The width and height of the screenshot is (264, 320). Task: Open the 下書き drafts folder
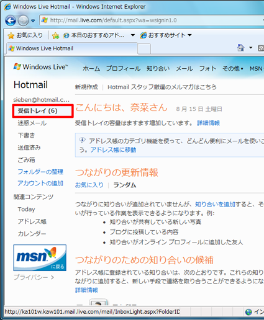point(26,135)
